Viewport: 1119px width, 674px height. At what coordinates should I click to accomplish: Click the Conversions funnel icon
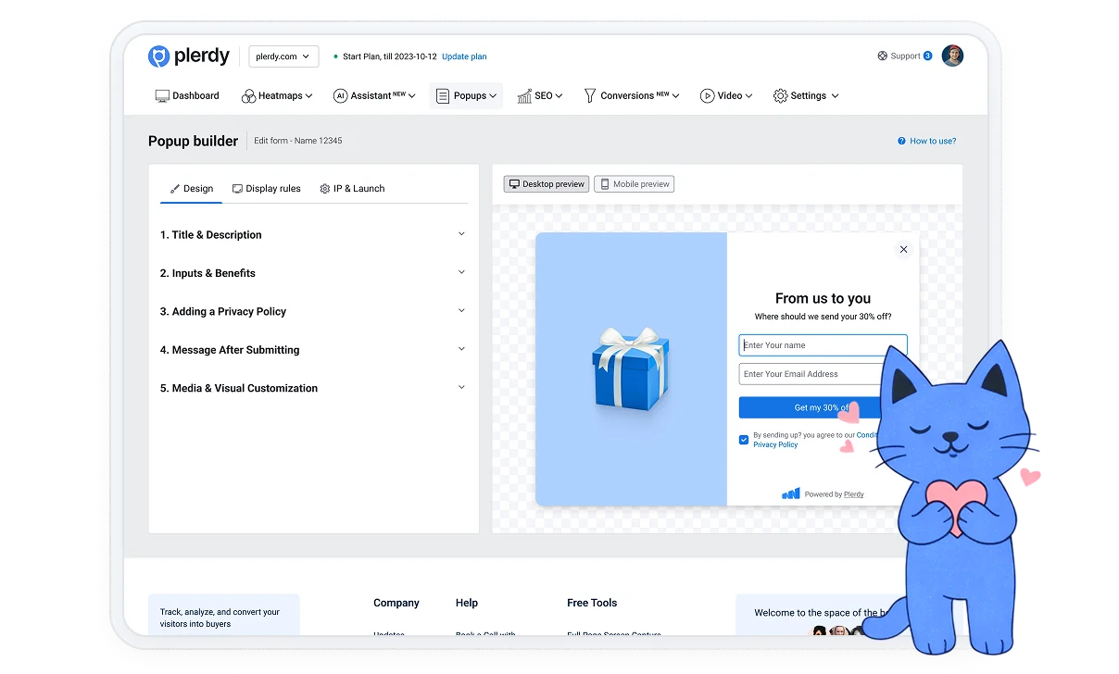[589, 95]
